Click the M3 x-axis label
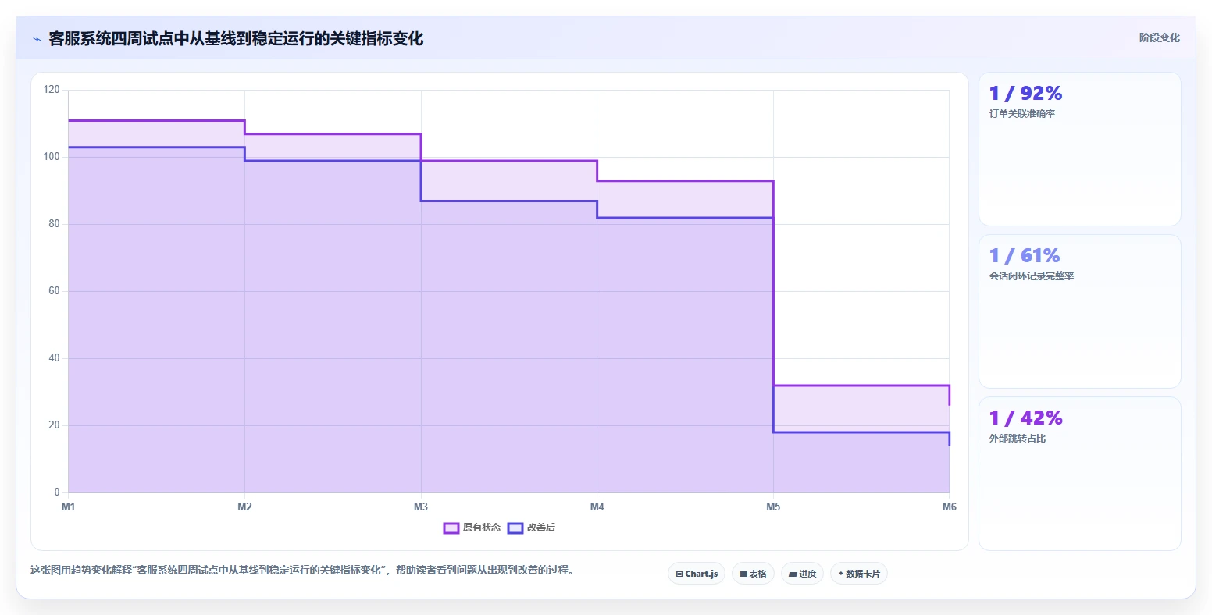The height and width of the screenshot is (615, 1212). pyautogui.click(x=421, y=507)
